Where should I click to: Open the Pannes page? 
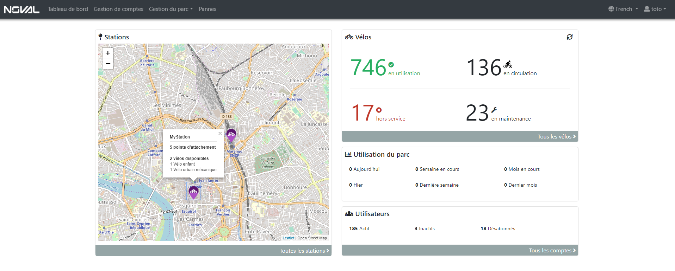coord(208,9)
